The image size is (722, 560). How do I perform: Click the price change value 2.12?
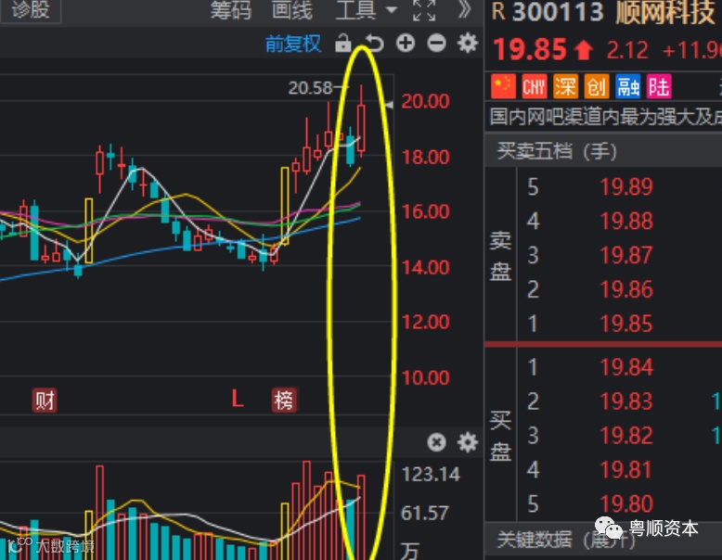(627, 50)
